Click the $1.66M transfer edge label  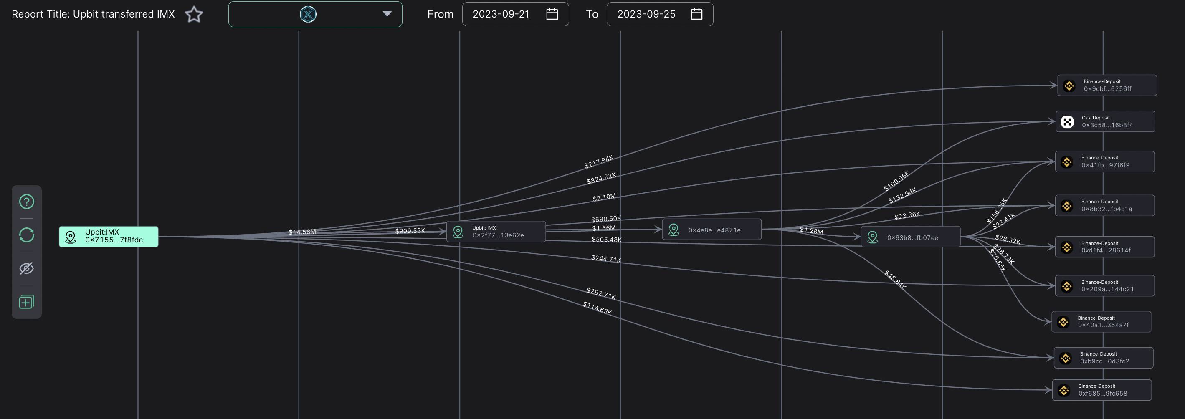(603, 228)
